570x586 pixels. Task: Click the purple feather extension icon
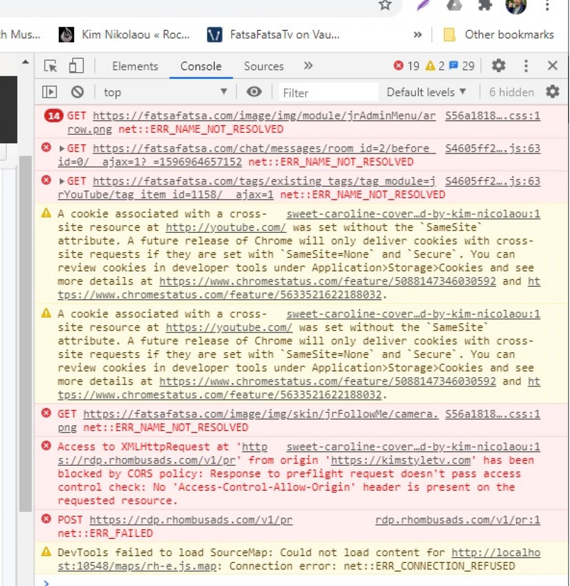coord(423,5)
